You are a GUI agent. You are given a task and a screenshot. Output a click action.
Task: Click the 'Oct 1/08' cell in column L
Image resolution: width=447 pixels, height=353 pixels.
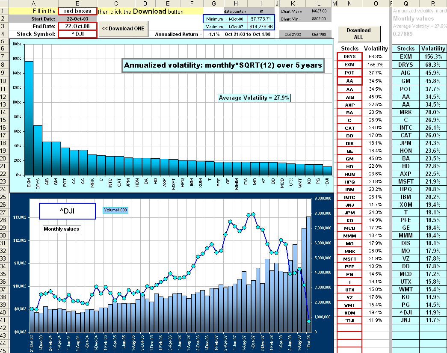[319, 34]
